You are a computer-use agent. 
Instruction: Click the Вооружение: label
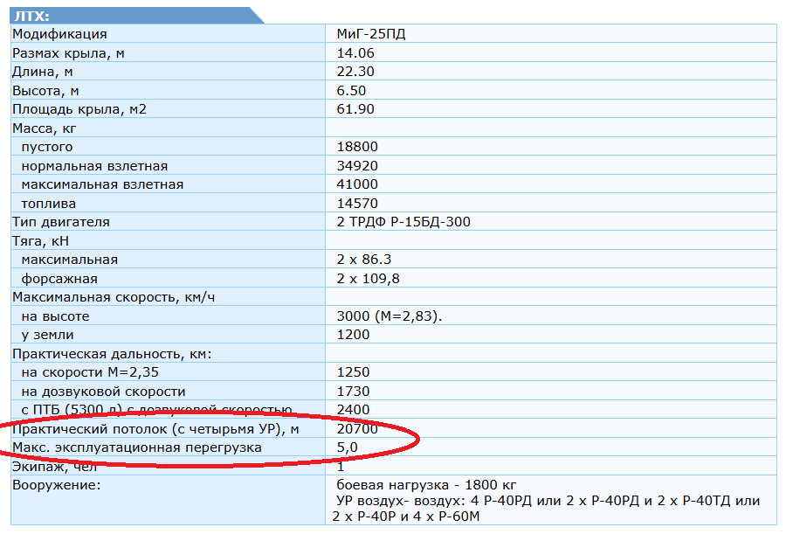[x=56, y=486]
